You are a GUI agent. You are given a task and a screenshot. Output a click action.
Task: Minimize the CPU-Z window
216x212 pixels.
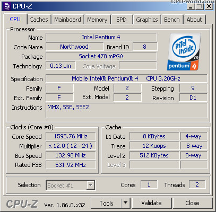tap(191, 6)
